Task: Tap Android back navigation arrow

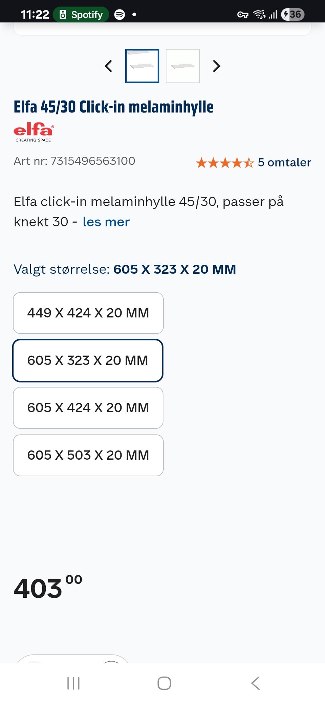Action: click(x=256, y=683)
